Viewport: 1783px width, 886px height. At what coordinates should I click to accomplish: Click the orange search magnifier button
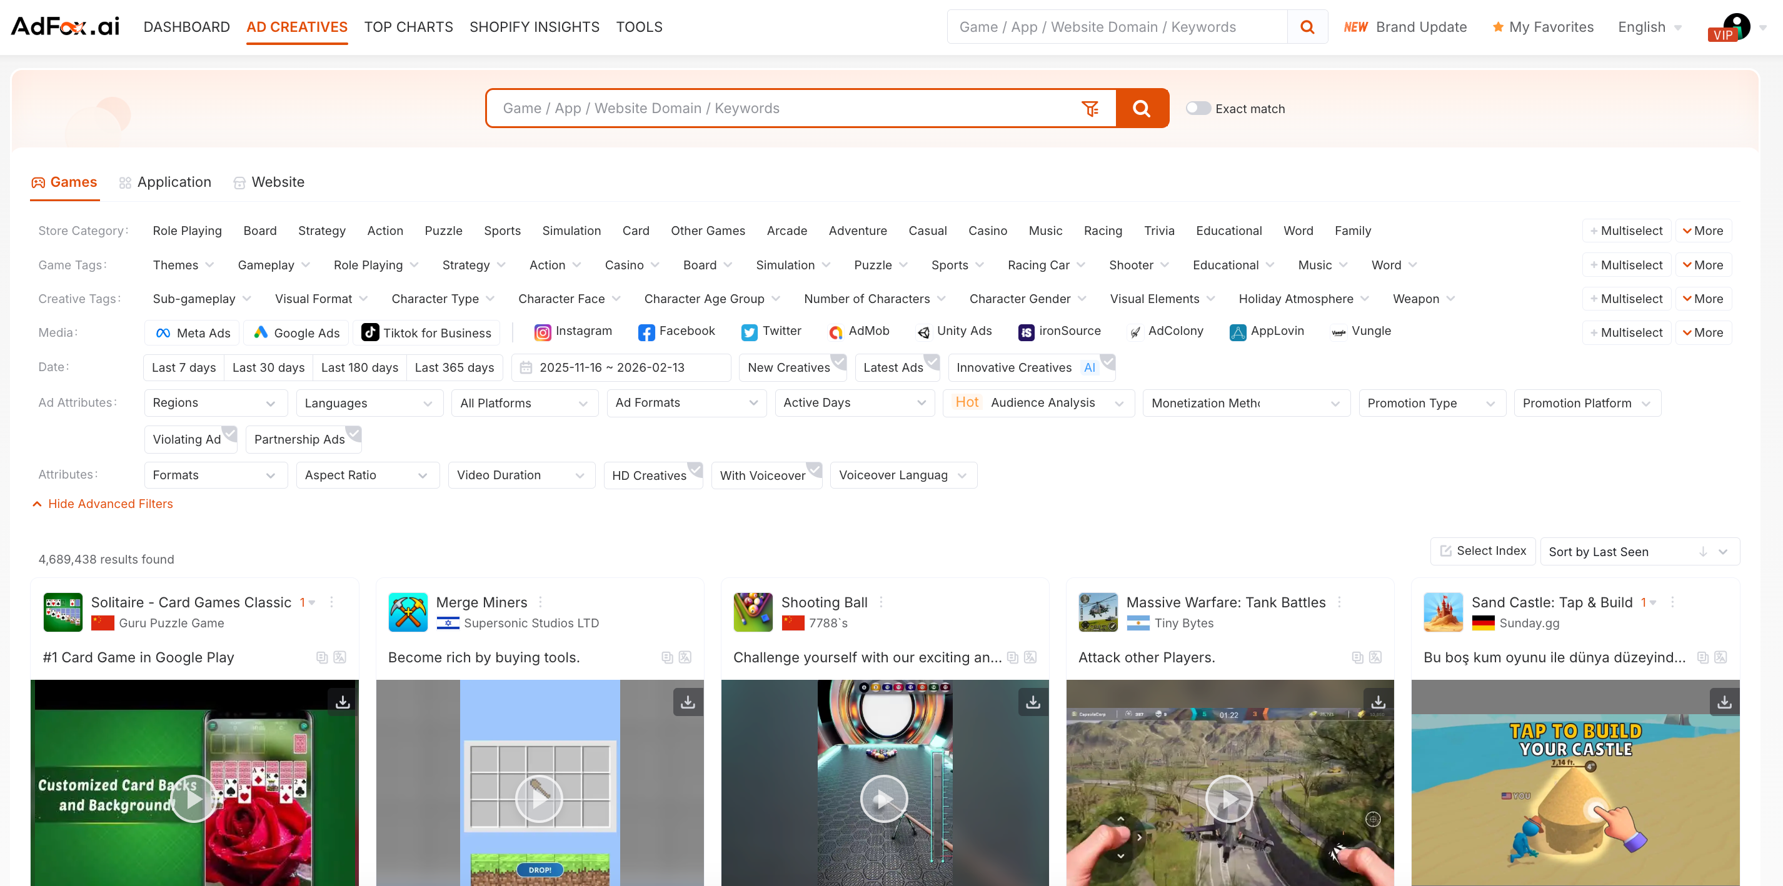coord(1142,109)
